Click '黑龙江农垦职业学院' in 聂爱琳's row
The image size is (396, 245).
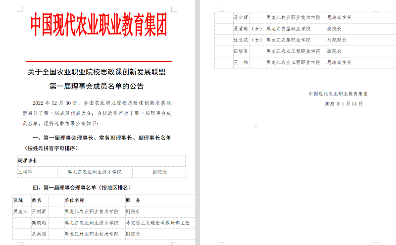(x=289, y=29)
